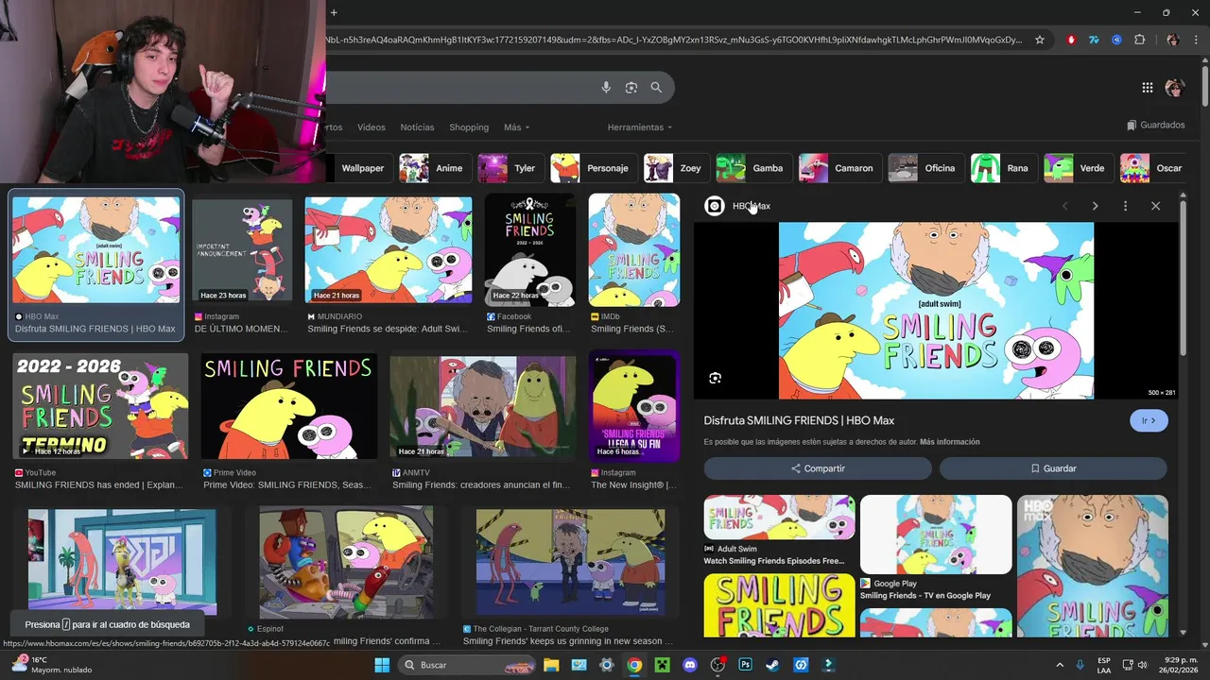This screenshot has width=1210, height=680.
Task: Open the red hand ad-blocker extension
Action: (1071, 40)
